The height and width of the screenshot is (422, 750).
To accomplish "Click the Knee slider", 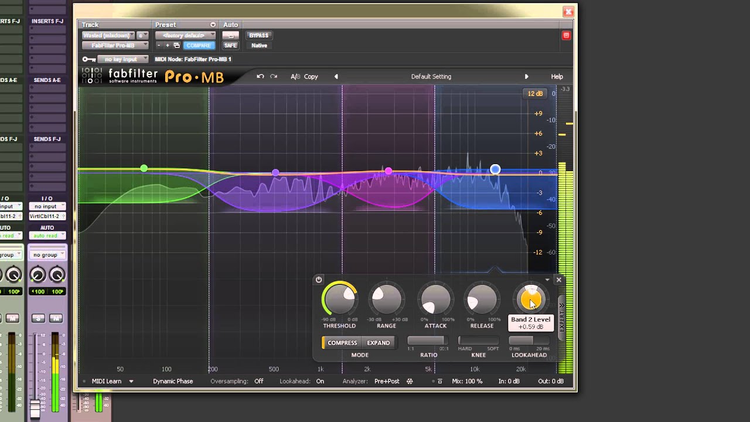I will [479, 341].
